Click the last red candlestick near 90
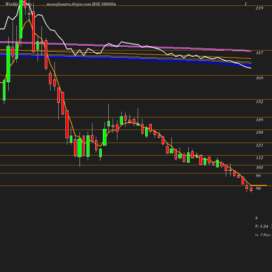Image resolution: width=272 pixels, height=272 pixels. [251, 189]
